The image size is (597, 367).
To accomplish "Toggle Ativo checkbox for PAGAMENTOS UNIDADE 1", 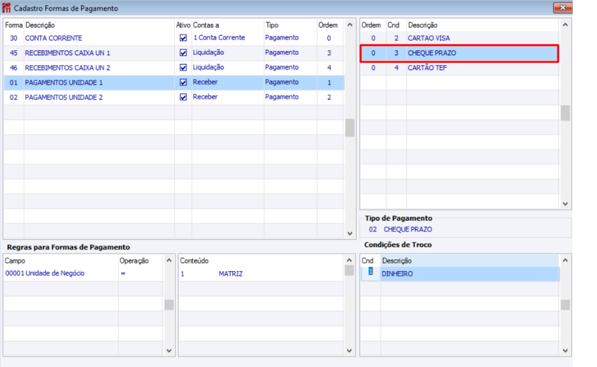I will (183, 82).
